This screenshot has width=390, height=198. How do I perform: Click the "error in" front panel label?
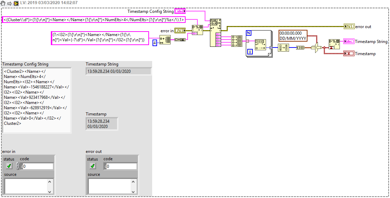(9, 152)
